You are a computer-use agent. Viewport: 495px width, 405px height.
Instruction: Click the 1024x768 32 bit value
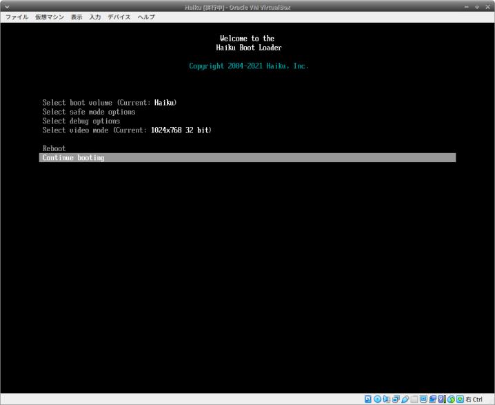click(x=180, y=130)
